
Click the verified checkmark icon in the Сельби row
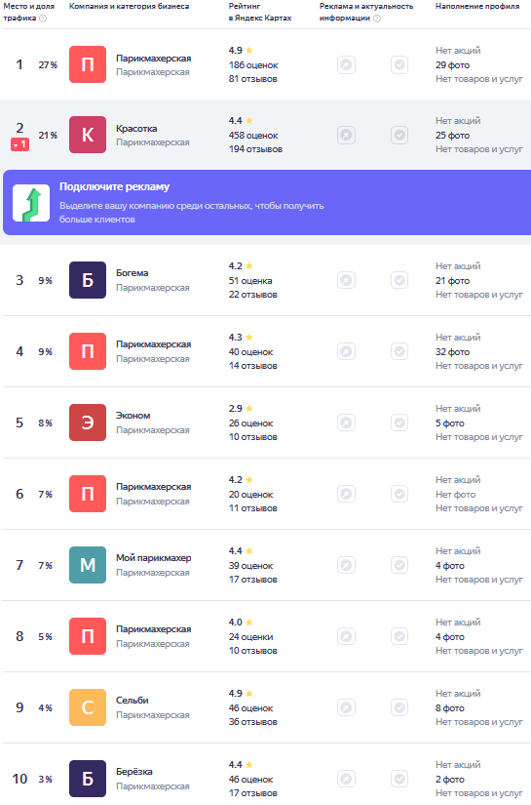pyautogui.click(x=399, y=708)
